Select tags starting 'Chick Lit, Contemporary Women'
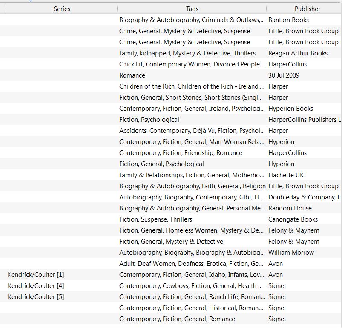The image size is (342, 328). 192,64
